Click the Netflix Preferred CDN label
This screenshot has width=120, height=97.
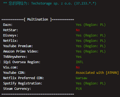coord(24,78)
